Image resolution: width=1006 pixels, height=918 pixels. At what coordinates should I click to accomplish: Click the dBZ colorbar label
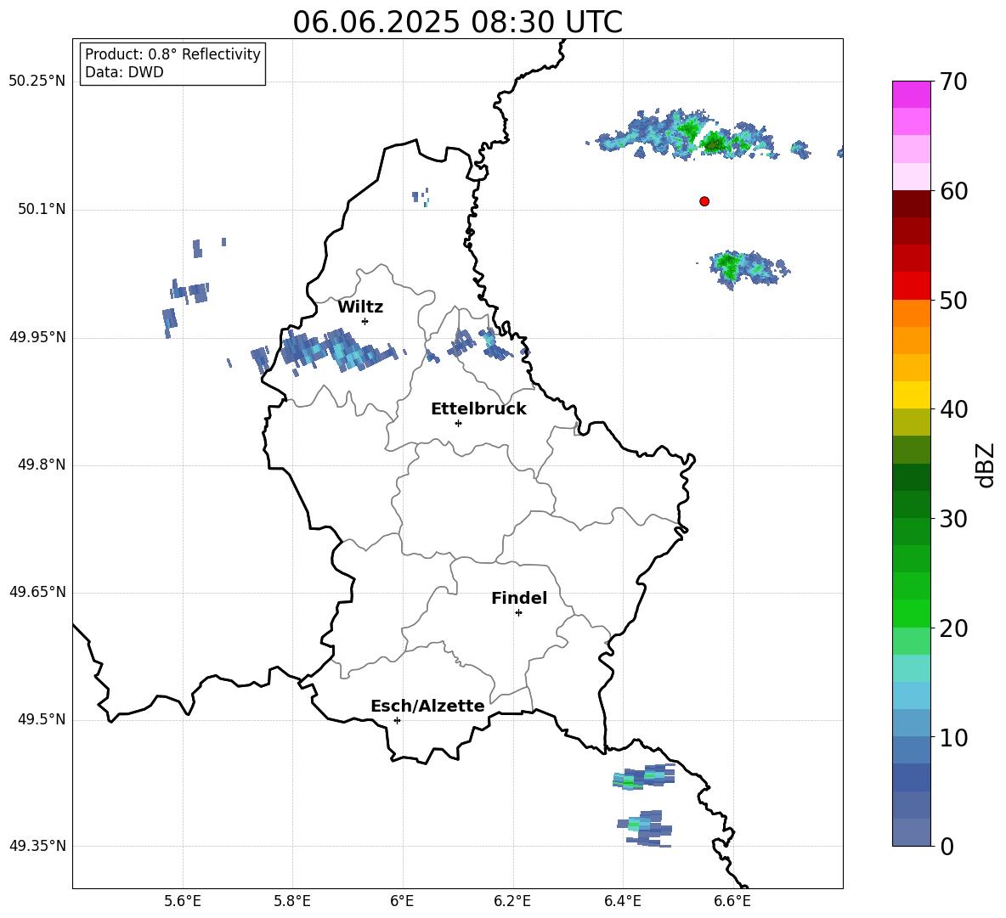click(x=984, y=465)
